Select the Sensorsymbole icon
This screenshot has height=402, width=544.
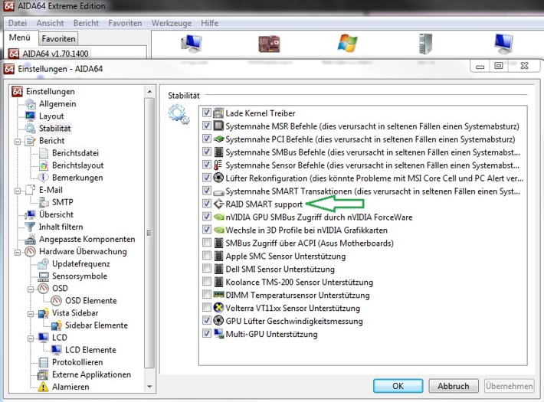tap(44, 276)
